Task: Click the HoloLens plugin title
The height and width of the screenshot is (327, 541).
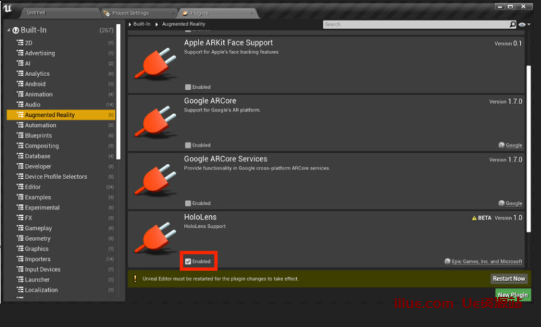Action: tap(200, 217)
